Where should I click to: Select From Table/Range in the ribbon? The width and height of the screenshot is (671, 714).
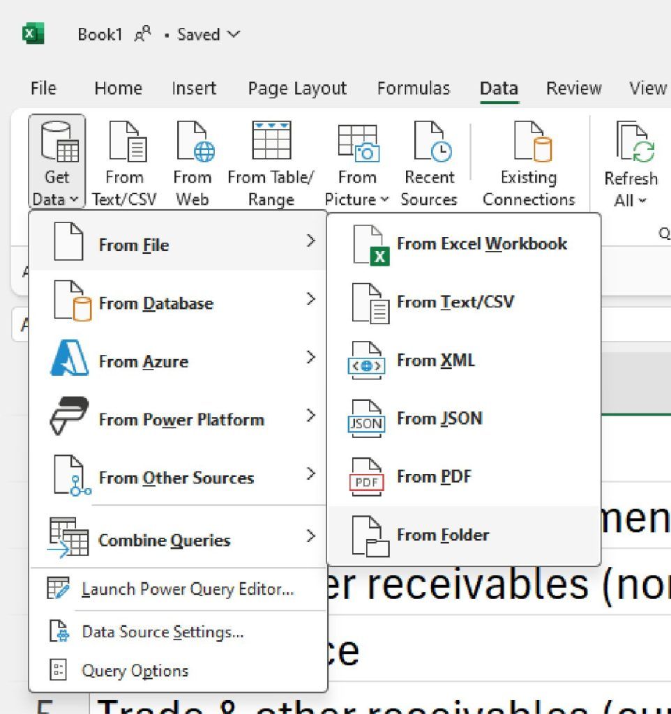[271, 163]
